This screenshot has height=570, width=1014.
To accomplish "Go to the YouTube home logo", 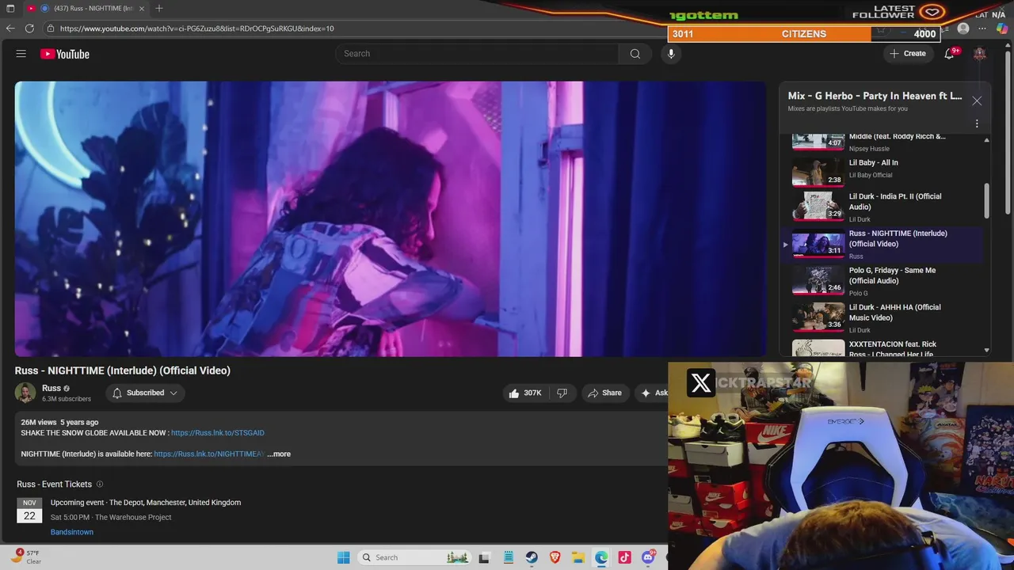I will [65, 54].
